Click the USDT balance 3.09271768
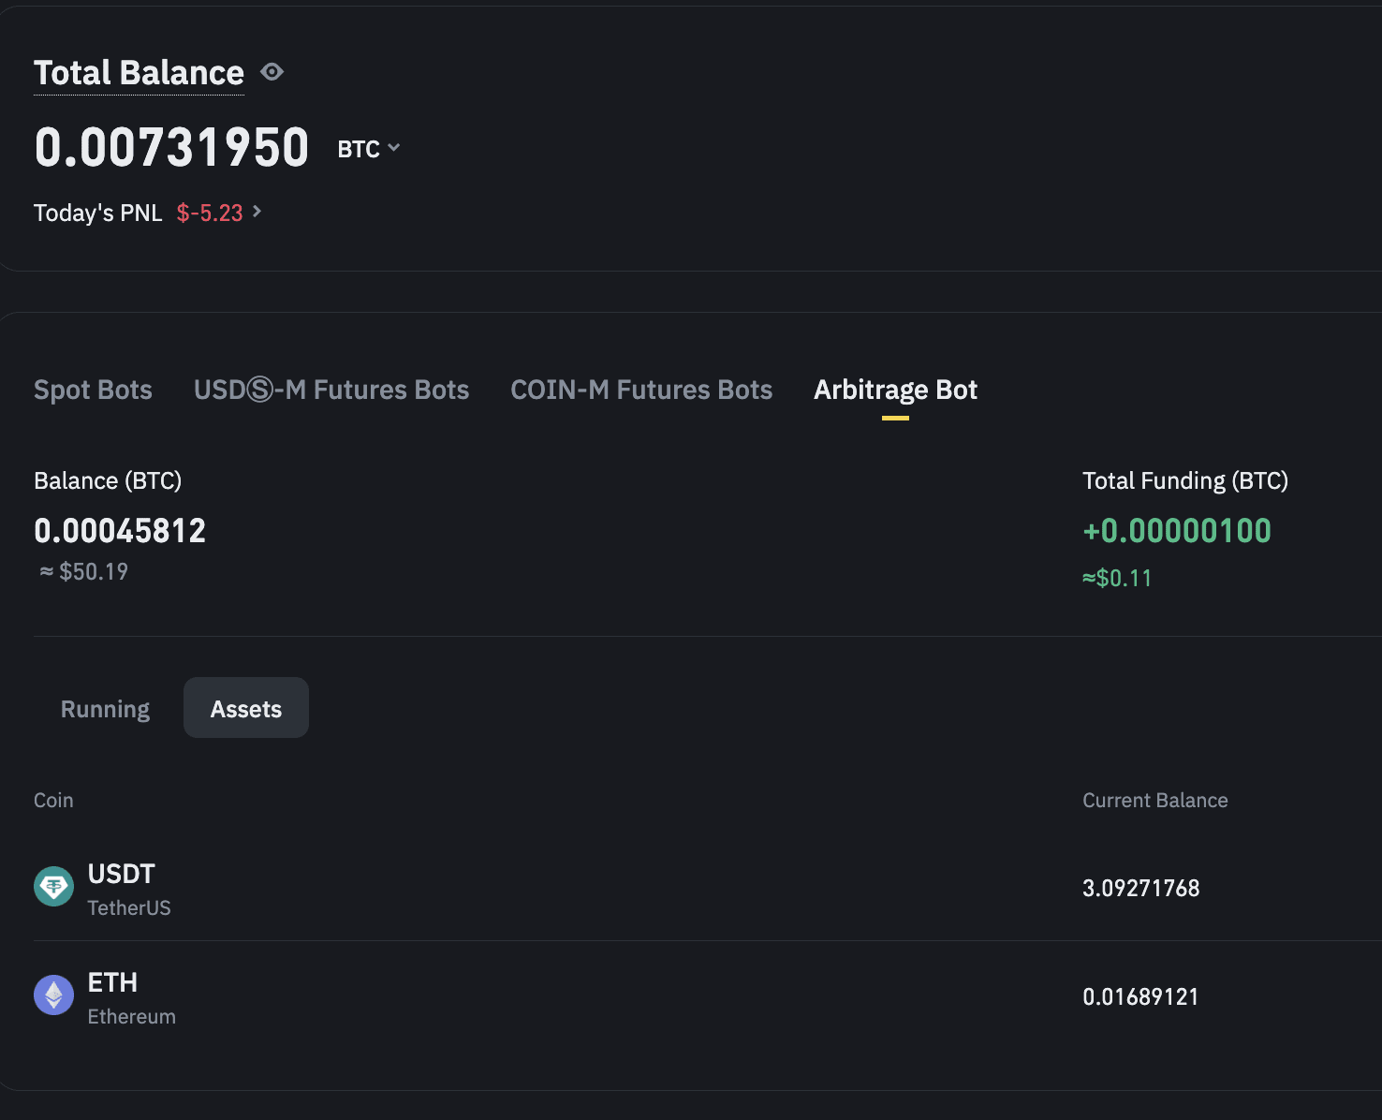 point(1140,888)
